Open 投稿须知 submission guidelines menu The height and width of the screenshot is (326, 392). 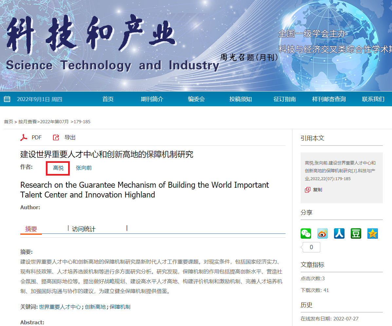coord(241,99)
